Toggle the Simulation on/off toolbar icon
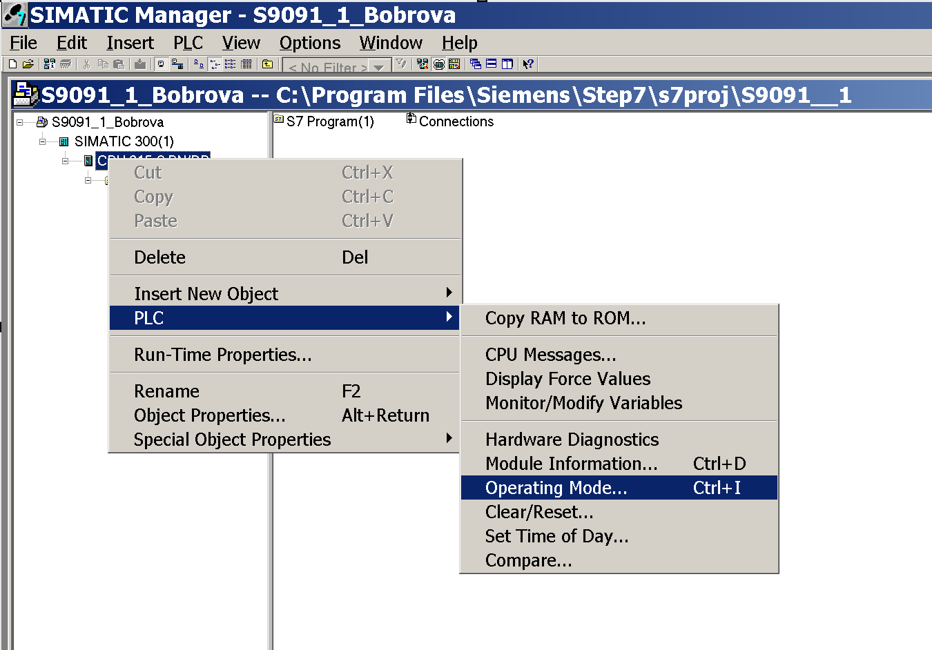The width and height of the screenshot is (932, 650). point(438,64)
